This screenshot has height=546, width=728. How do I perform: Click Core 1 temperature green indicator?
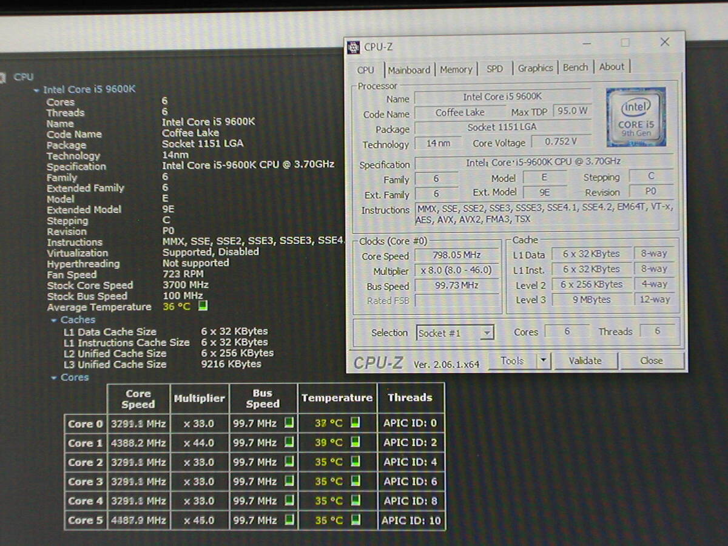click(355, 442)
